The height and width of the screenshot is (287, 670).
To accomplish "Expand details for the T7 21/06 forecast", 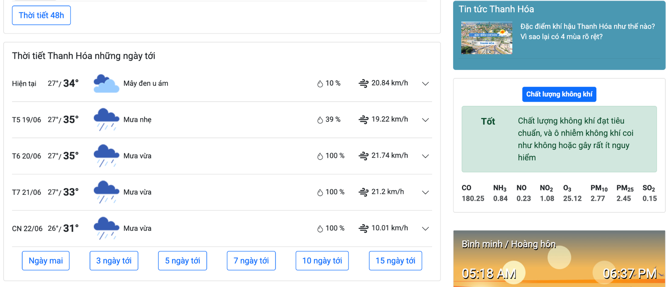I will (425, 192).
